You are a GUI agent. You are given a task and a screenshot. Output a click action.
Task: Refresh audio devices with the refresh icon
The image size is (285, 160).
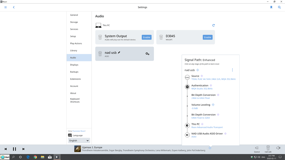click(213, 25)
